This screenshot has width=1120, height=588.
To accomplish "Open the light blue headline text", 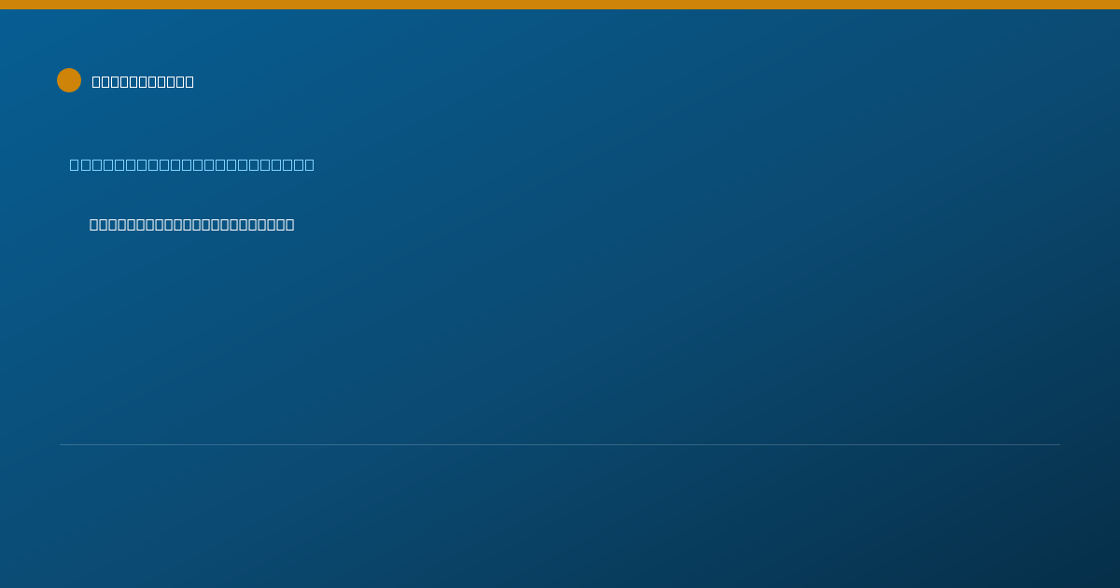I will (x=192, y=164).
